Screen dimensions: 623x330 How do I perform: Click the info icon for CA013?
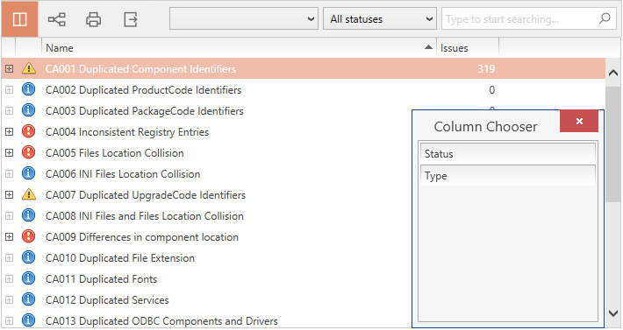tap(29, 320)
